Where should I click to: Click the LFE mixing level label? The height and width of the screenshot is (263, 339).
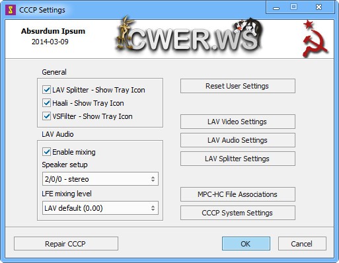coord(67,194)
